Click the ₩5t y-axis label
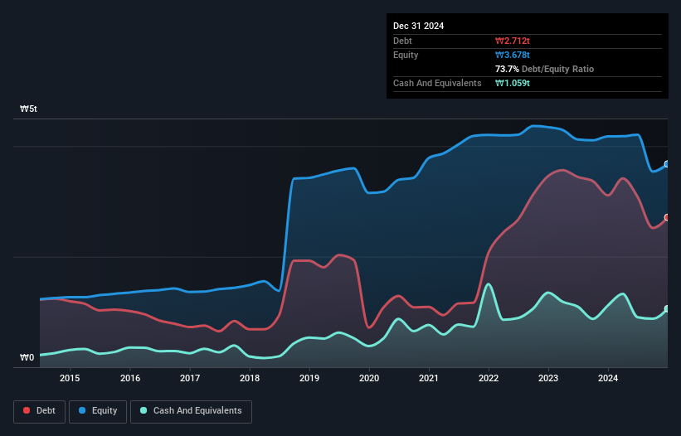 [x=29, y=109]
